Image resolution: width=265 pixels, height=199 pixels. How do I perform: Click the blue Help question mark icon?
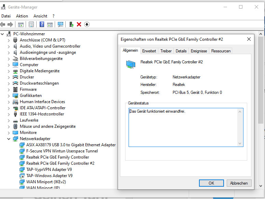42,24
